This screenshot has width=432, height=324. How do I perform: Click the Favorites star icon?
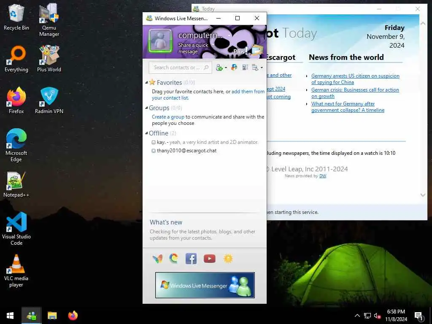tap(152, 82)
